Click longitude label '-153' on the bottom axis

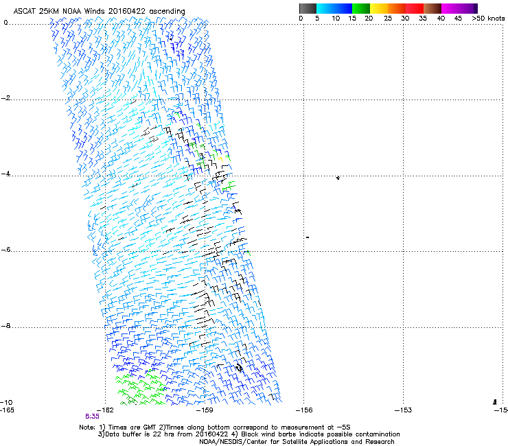point(404,410)
